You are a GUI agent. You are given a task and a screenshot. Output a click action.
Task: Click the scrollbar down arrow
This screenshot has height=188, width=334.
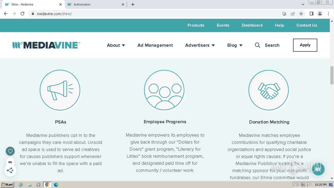point(332,178)
